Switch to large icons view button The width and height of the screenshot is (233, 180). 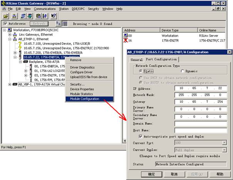(58, 24)
